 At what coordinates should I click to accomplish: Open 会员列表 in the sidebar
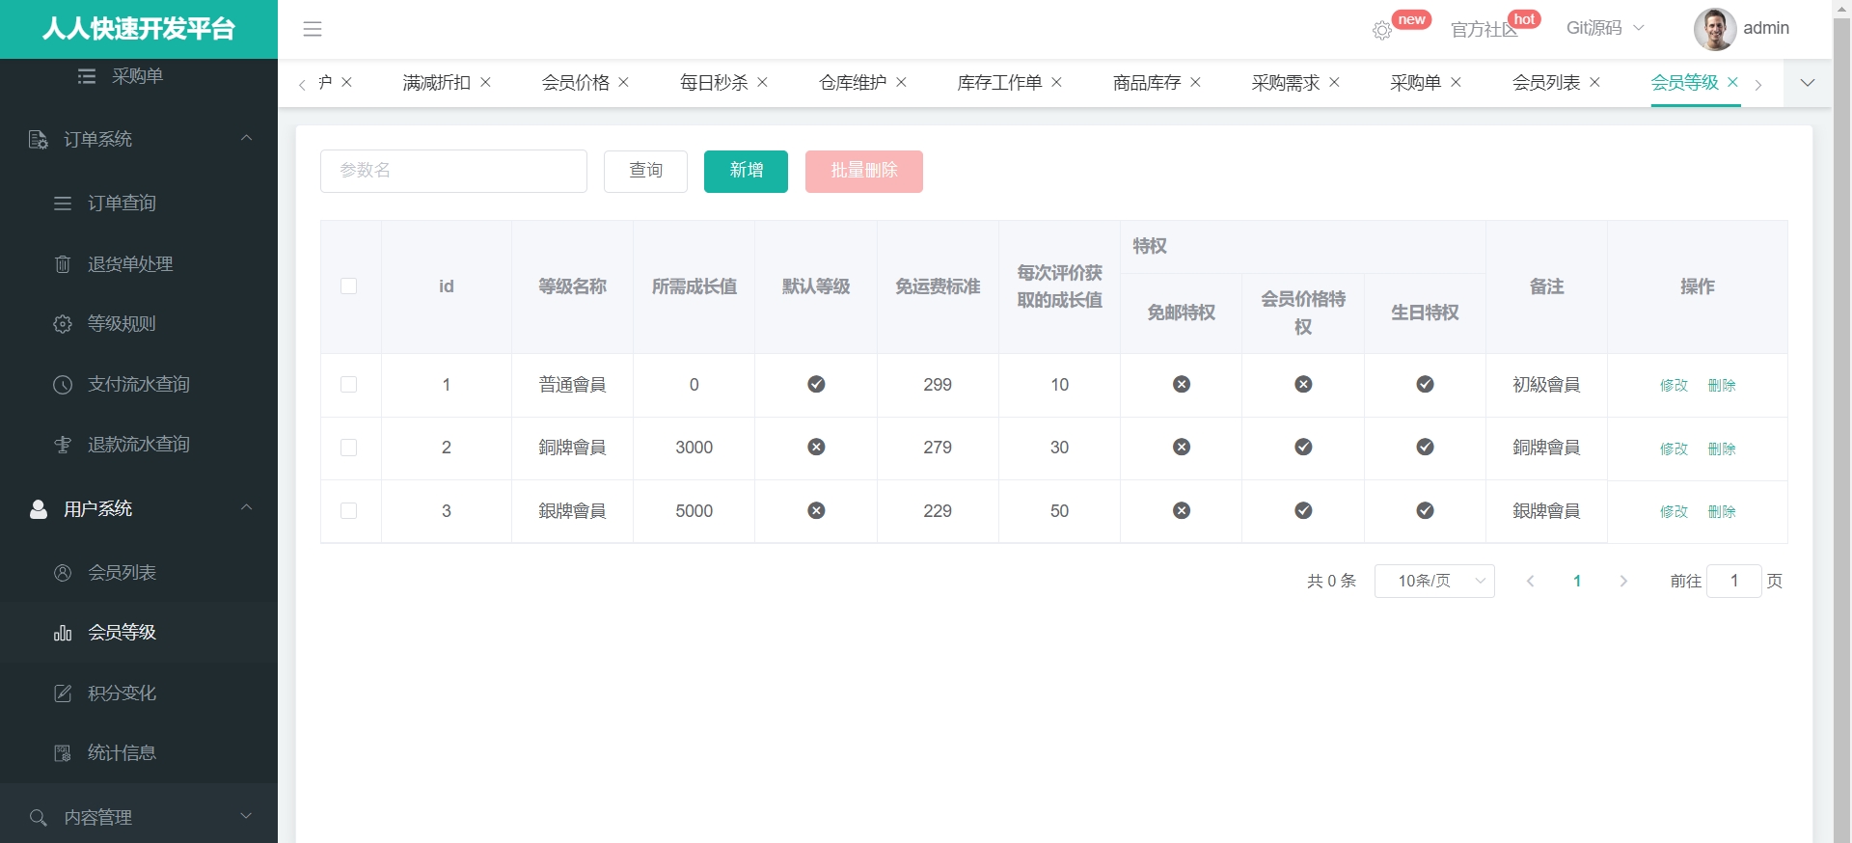click(139, 573)
